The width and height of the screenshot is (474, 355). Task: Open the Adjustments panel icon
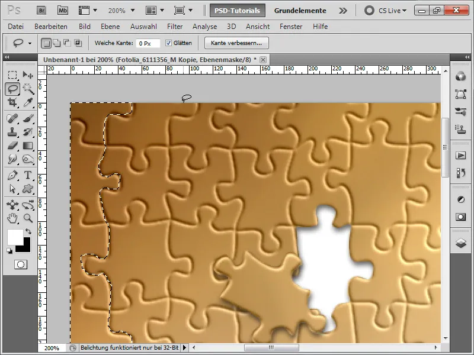coord(461,199)
